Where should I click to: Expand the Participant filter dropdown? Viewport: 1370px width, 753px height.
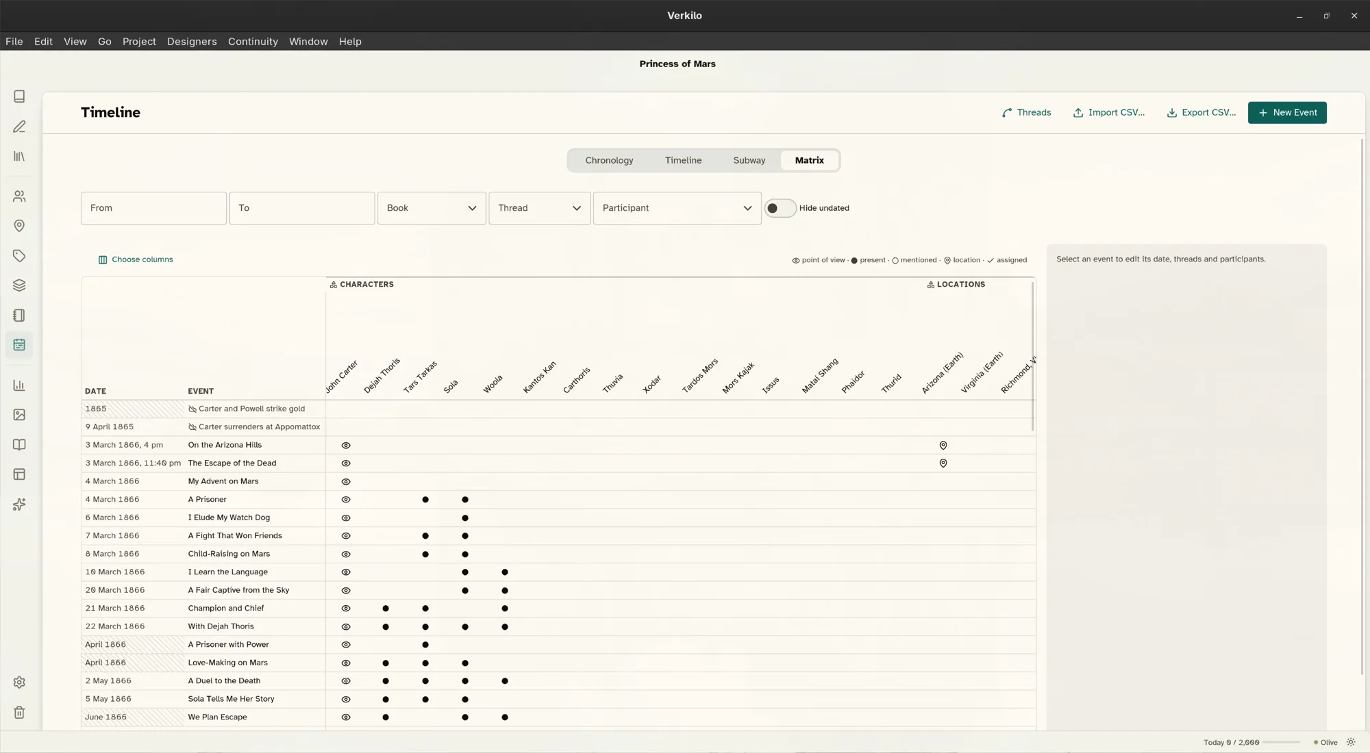coord(677,208)
